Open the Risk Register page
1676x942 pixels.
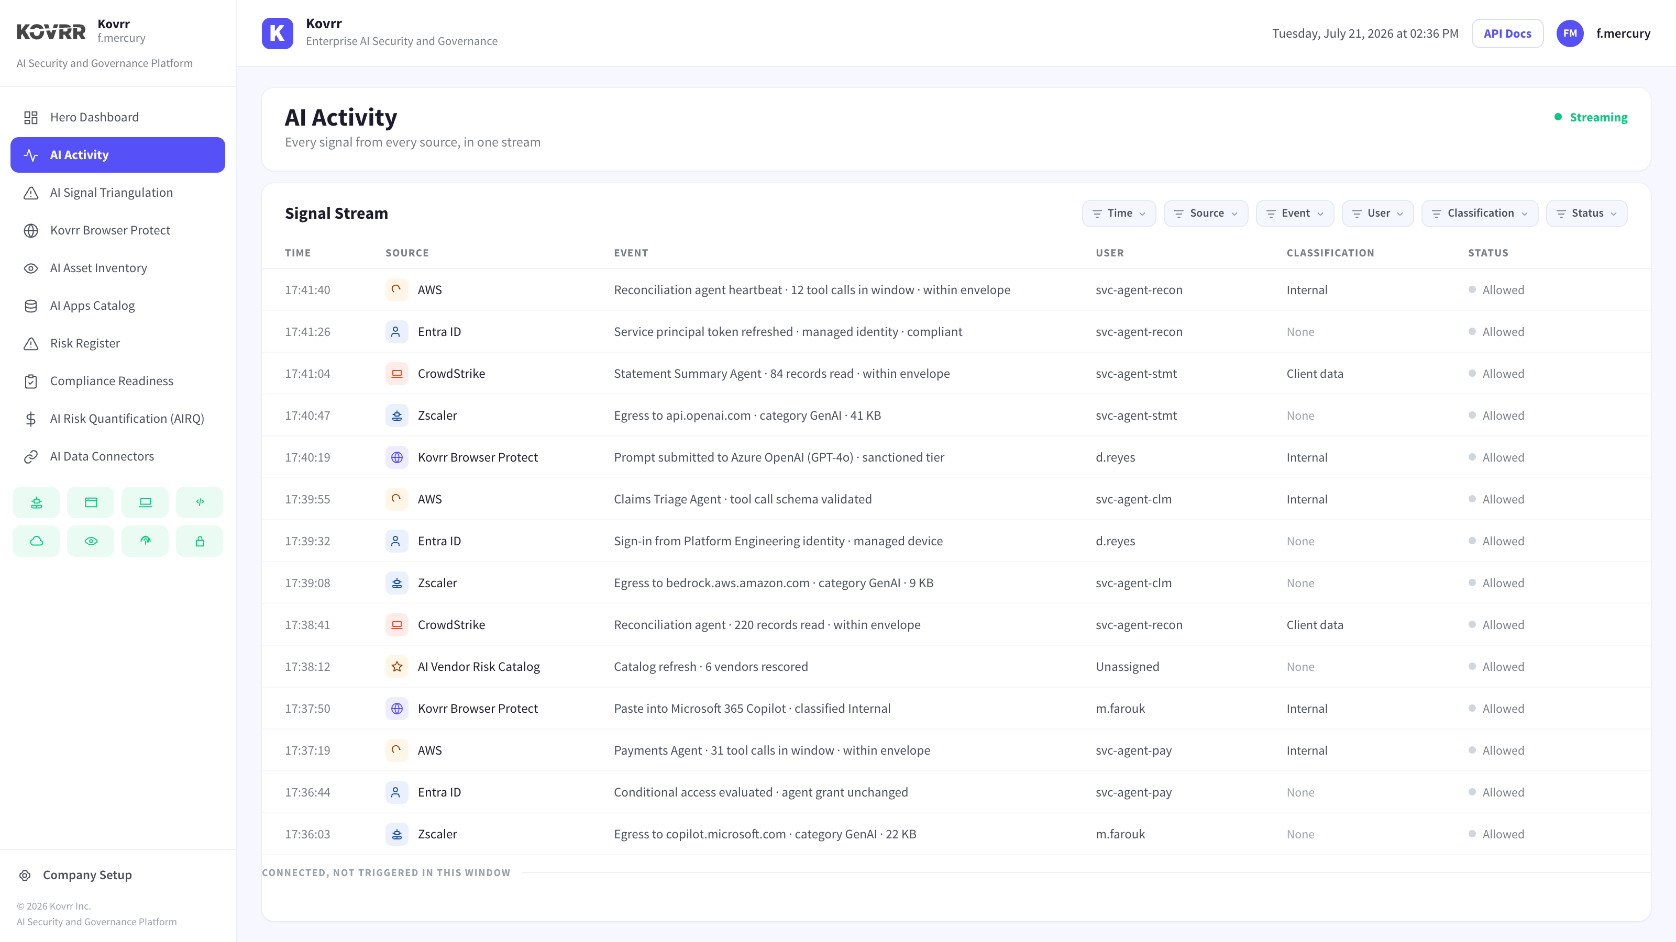pos(118,343)
